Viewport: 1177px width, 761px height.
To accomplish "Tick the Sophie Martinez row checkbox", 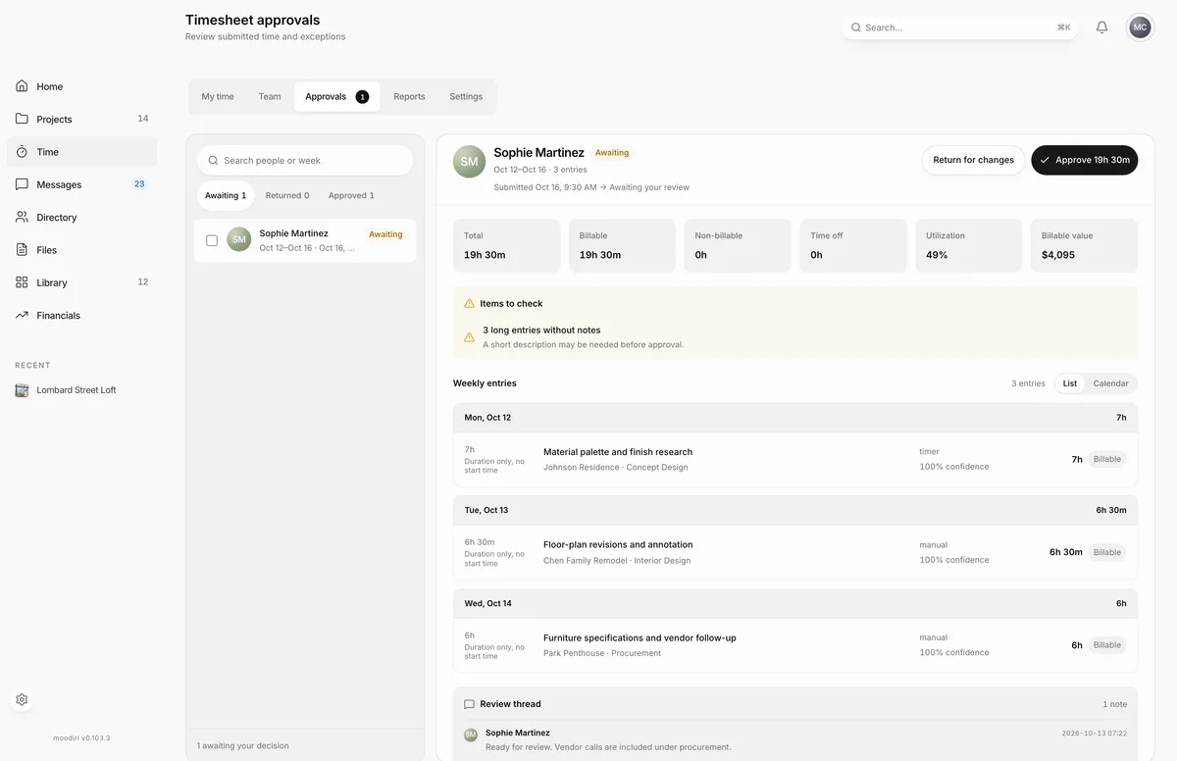I will [x=212, y=240].
